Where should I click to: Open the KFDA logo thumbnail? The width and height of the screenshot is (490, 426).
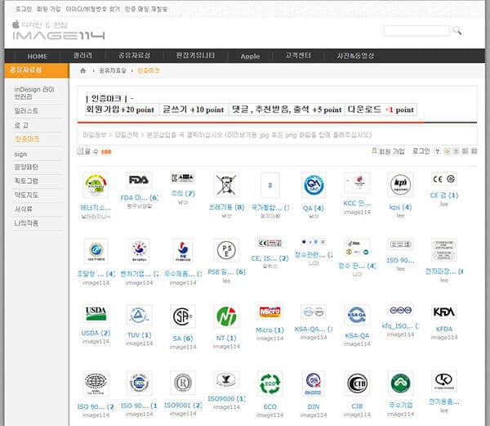click(443, 312)
